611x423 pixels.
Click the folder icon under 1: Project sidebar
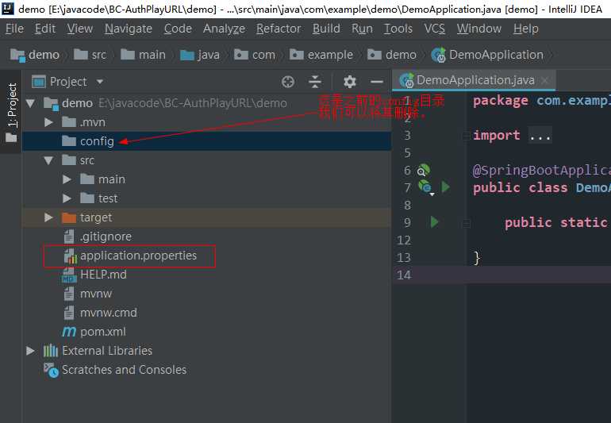coord(11,137)
